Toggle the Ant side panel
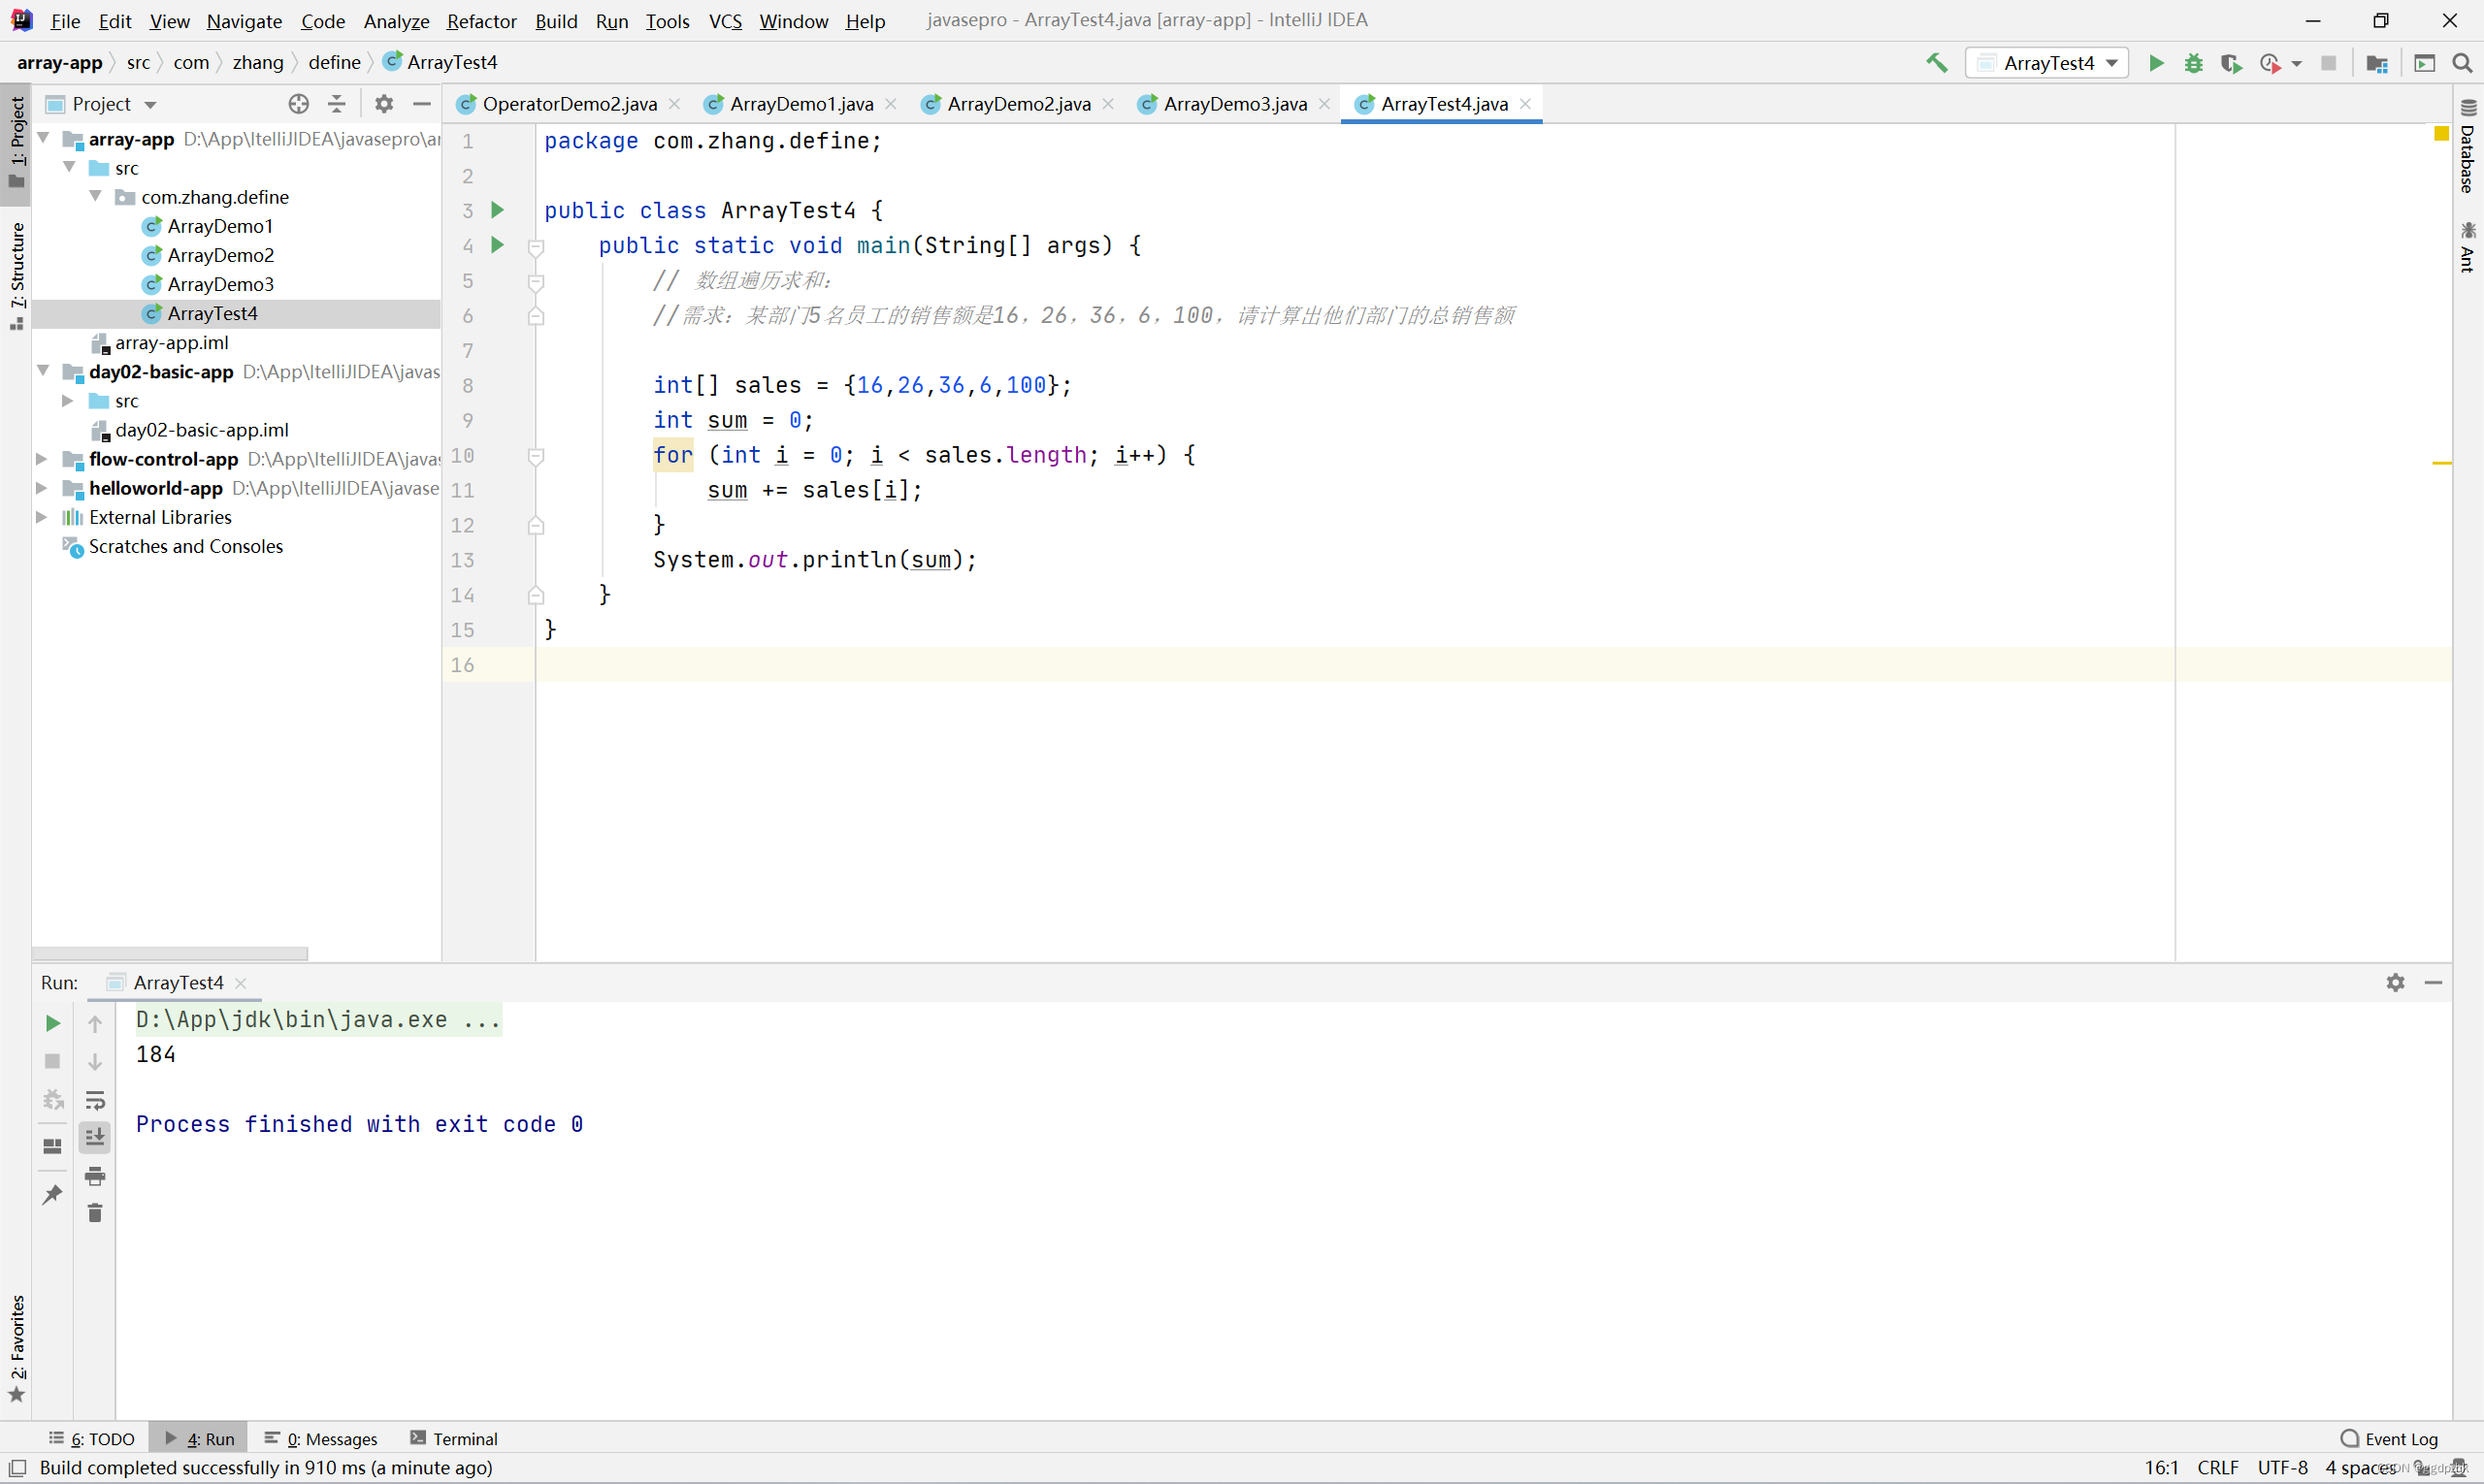 click(x=2467, y=246)
